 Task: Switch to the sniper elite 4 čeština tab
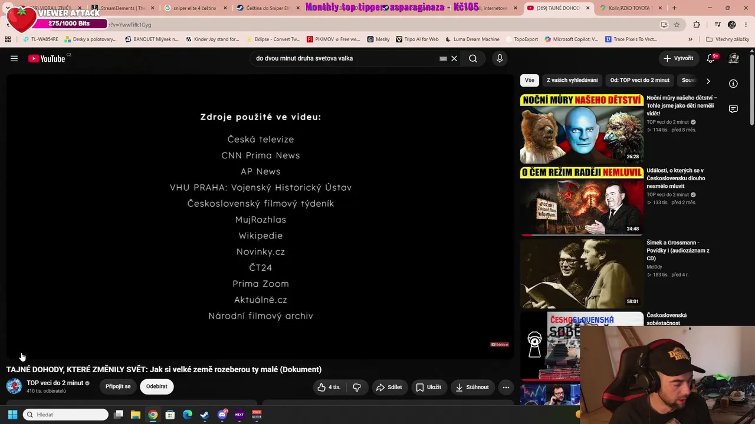(x=192, y=8)
